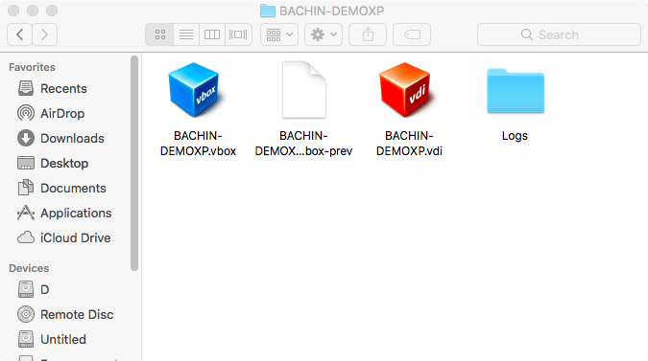Click the Favorites section header
The height and width of the screenshot is (361, 648).
click(x=32, y=67)
